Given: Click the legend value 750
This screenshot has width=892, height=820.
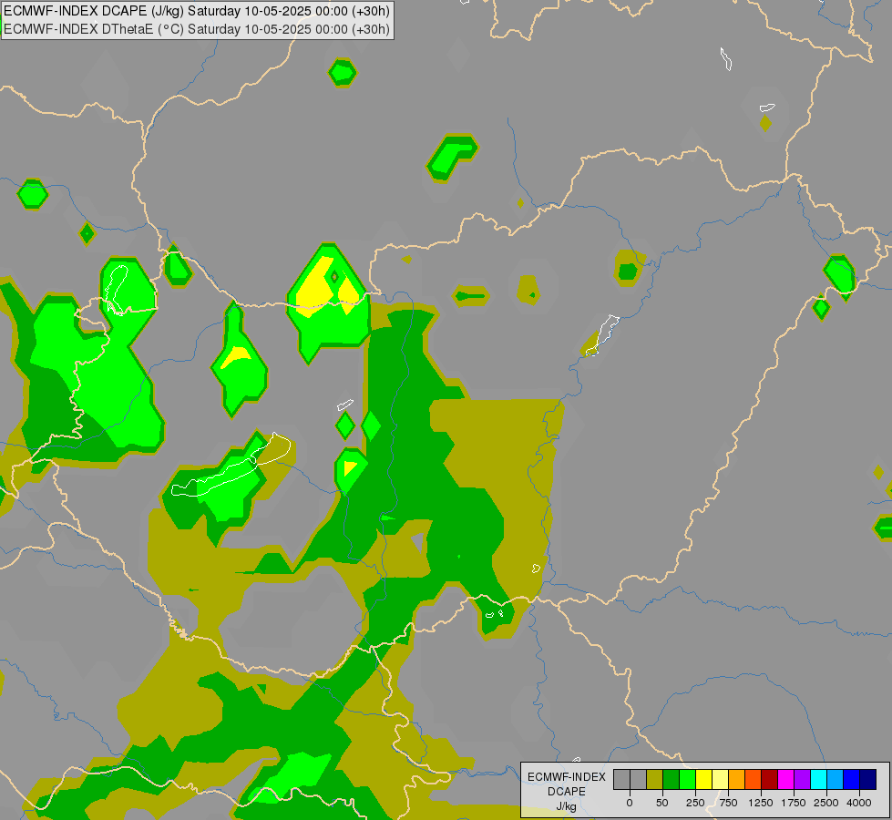Looking at the screenshot, I should tap(728, 803).
